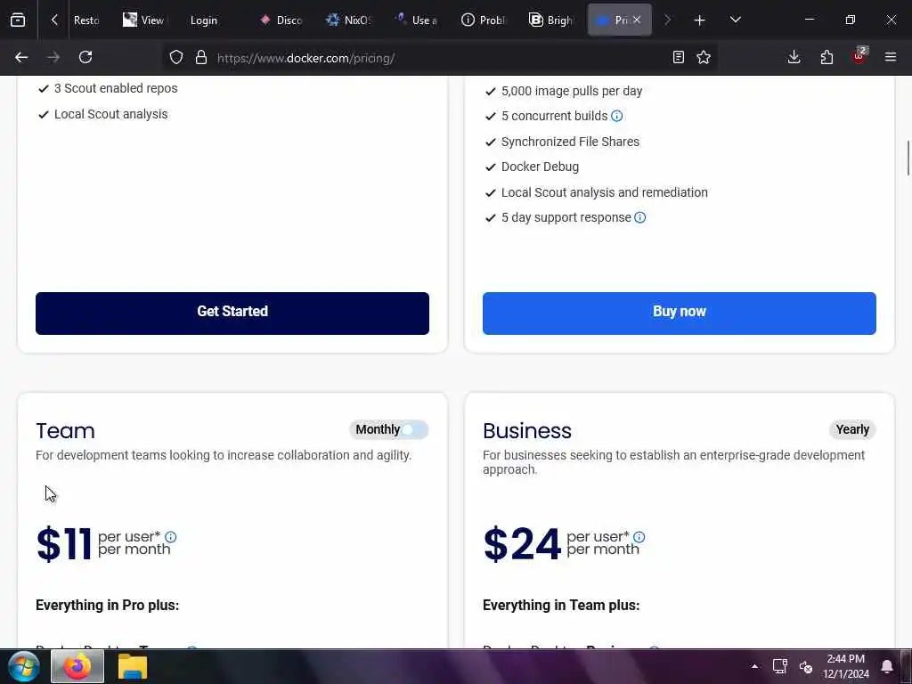Click the Team plan heading
Image resolution: width=912 pixels, height=684 pixels.
[x=65, y=431]
